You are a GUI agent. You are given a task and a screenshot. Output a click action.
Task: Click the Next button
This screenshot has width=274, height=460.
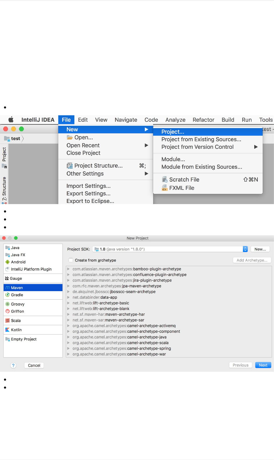pos(263,365)
